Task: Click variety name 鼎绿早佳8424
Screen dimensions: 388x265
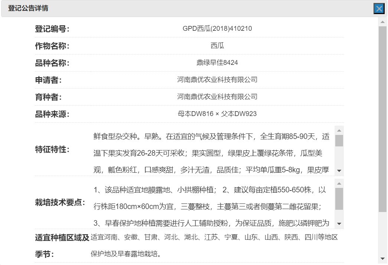Action: (217, 63)
